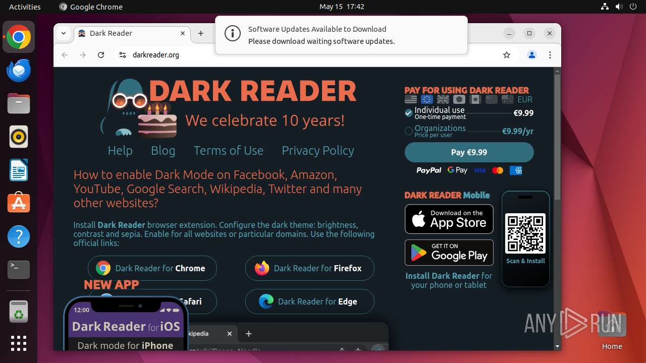Image resolution: width=646 pixels, height=363 pixels.
Task: Select the Japan flag currency option
Action: click(459, 99)
